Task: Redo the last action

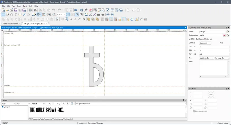Action: tap(59, 10)
